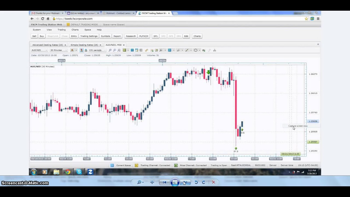The image size is (350, 197).
Task: Select the trend line drawing tool
Action: [187, 50]
